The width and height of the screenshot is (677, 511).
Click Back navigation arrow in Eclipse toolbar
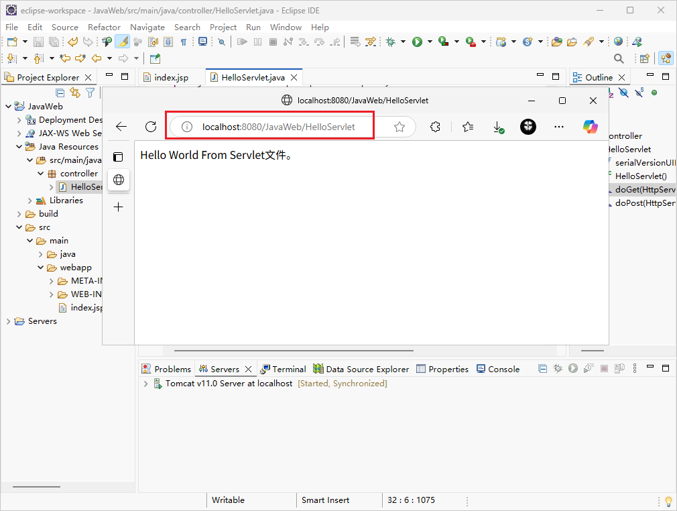[x=97, y=58]
